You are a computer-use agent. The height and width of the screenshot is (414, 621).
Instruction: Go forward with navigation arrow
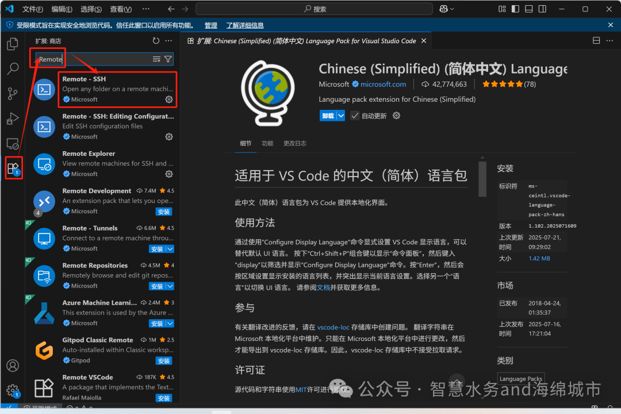[185, 9]
